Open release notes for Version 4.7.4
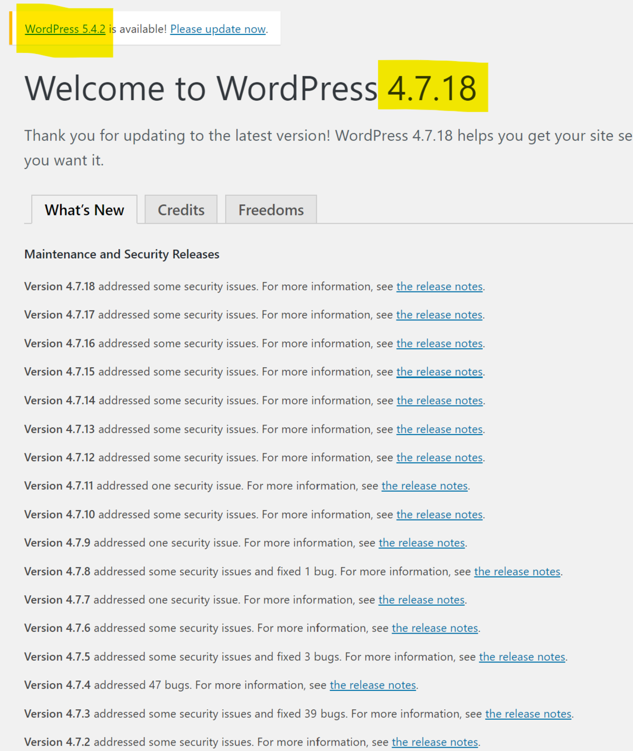The height and width of the screenshot is (751, 633). click(373, 685)
